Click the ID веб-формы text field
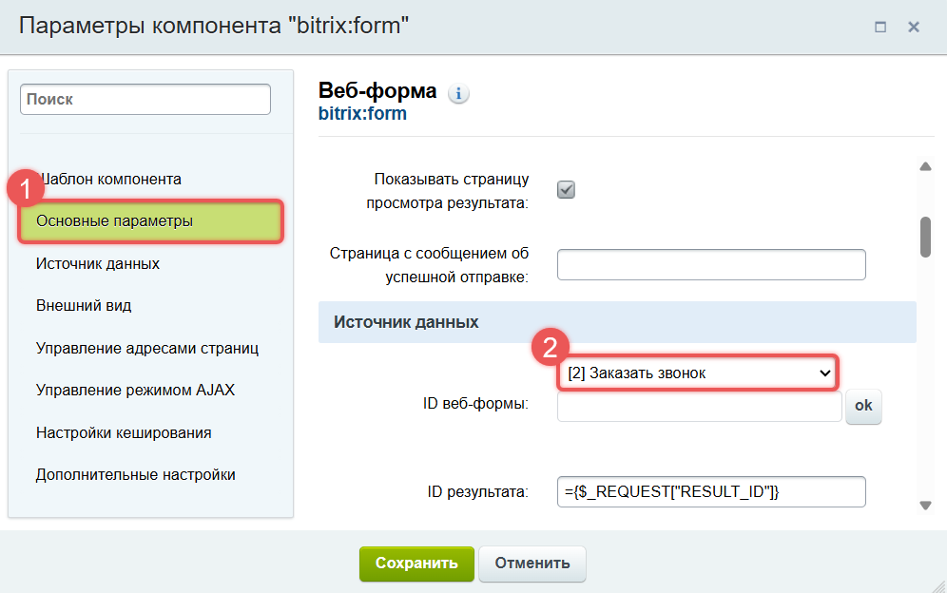This screenshot has width=947, height=593. click(700, 406)
